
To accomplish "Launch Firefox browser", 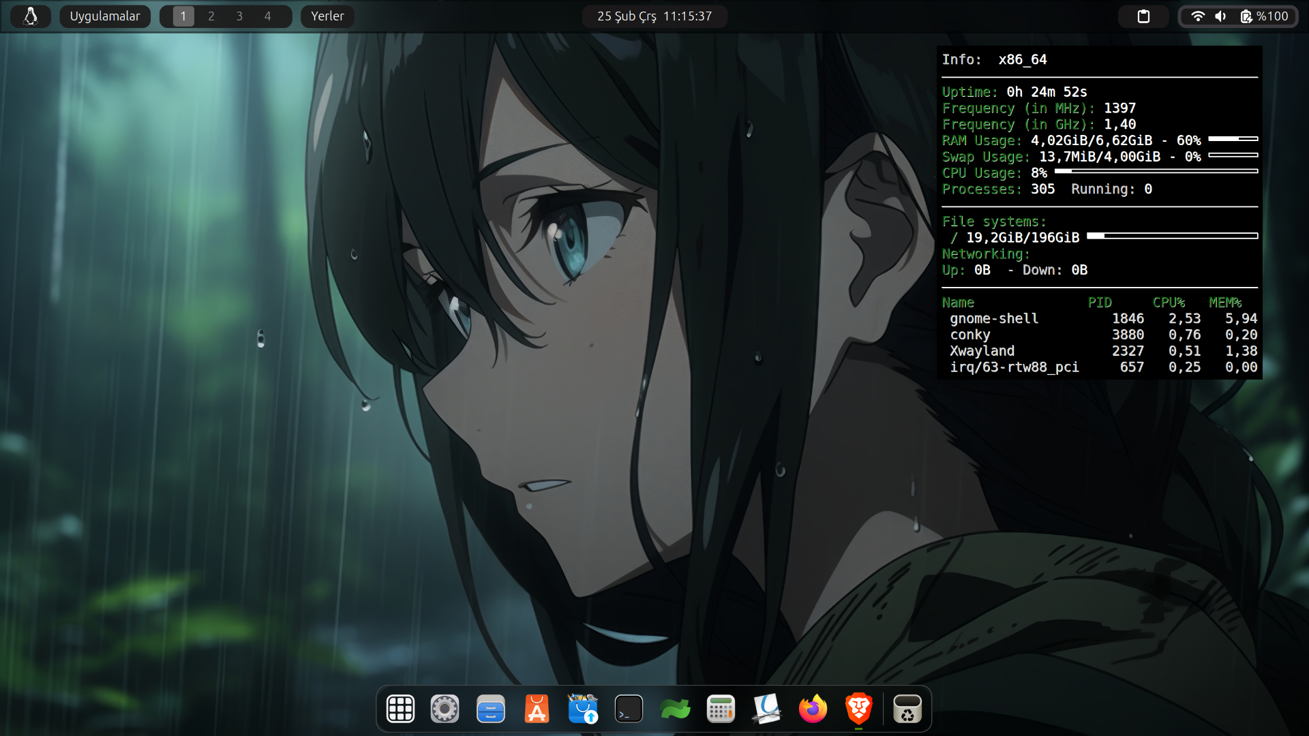I will coord(813,709).
